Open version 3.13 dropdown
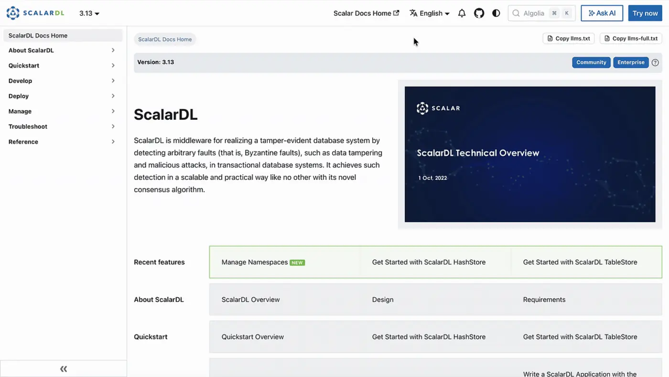The image size is (669, 377). pyautogui.click(x=89, y=13)
